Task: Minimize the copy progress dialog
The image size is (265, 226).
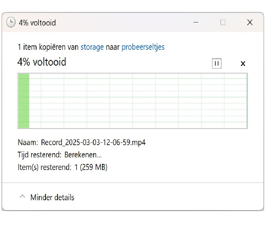Action: pyautogui.click(x=196, y=22)
